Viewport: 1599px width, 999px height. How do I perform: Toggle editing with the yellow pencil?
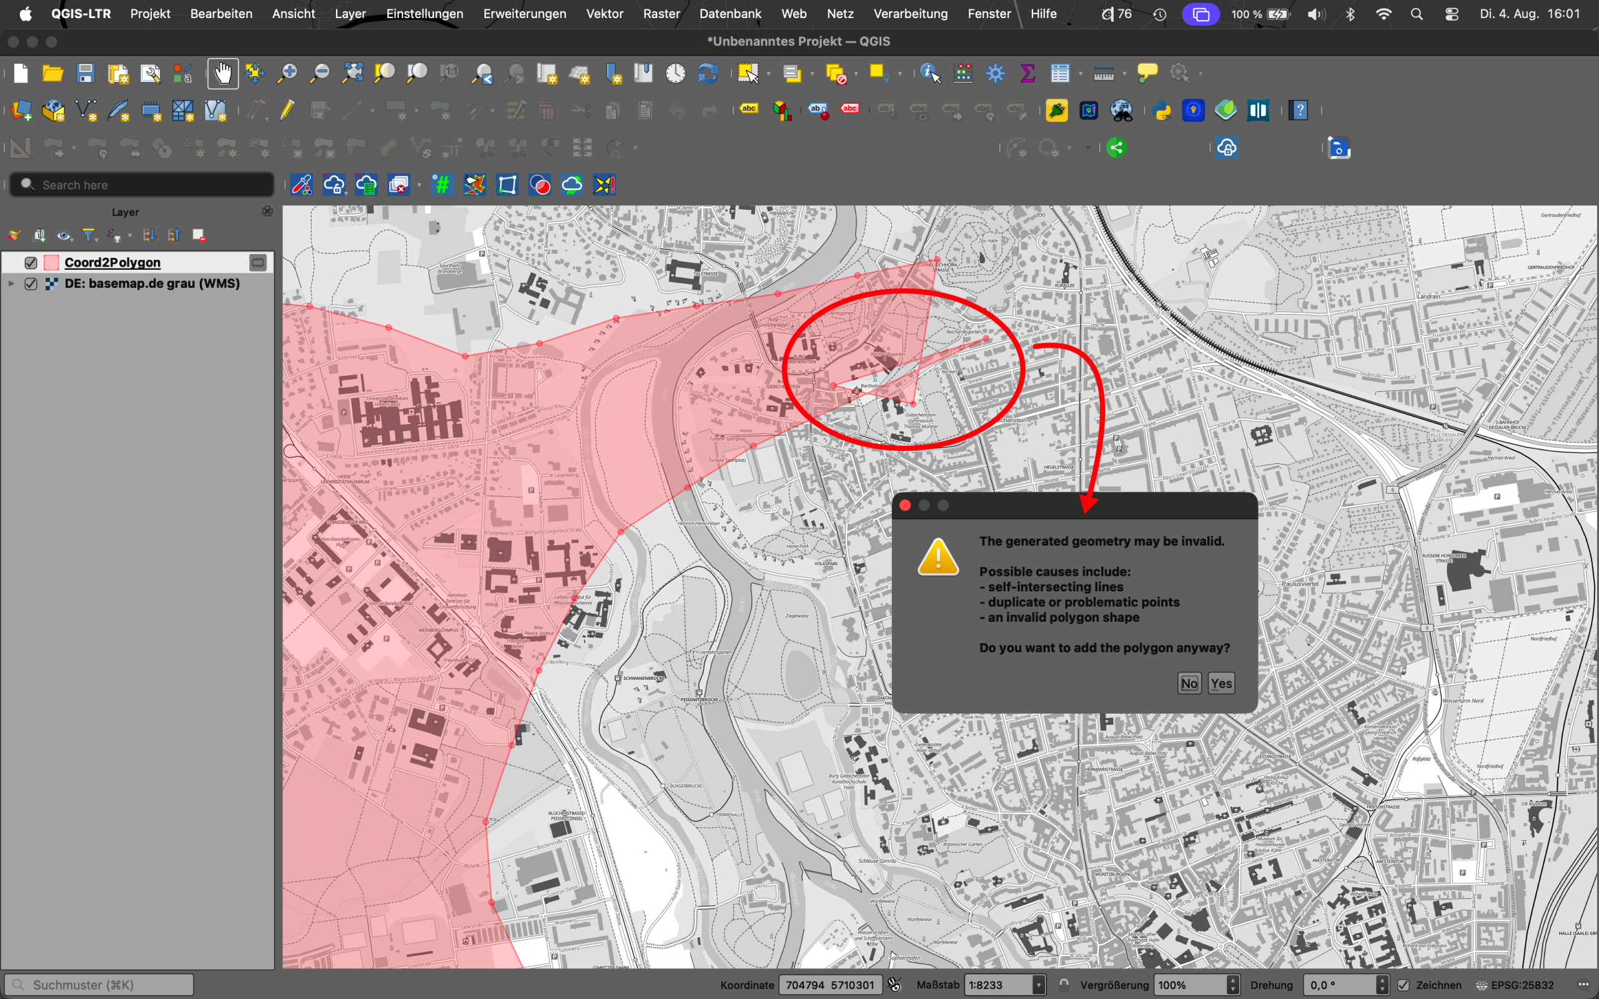click(x=287, y=111)
